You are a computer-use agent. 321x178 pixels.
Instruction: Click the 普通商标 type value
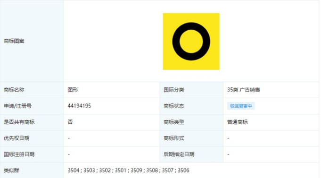(x=237, y=122)
